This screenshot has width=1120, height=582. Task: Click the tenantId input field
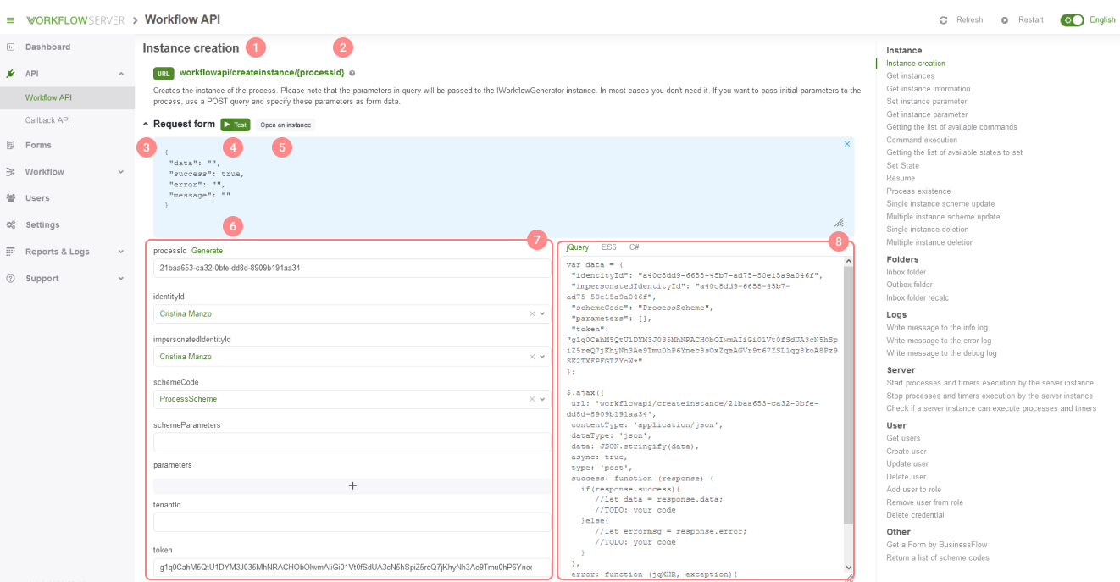click(x=352, y=522)
